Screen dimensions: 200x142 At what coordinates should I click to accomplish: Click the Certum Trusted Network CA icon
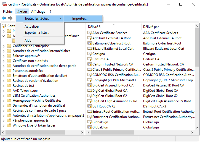[90, 64]
